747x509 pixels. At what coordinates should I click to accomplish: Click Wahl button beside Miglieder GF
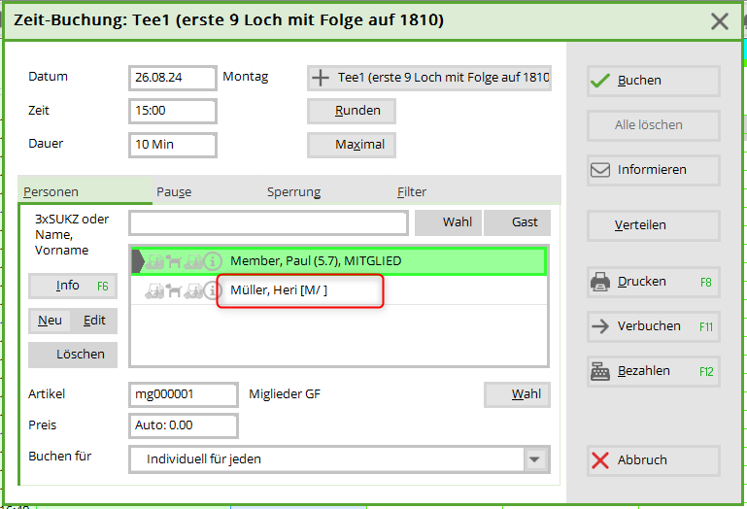click(517, 394)
